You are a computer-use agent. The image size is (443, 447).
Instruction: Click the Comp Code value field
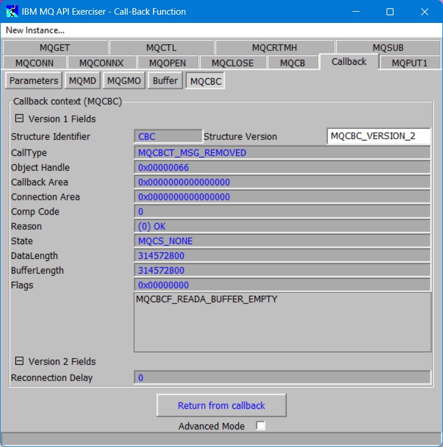[x=282, y=212]
